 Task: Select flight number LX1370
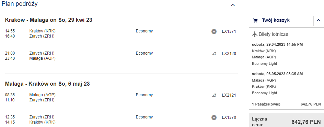tap(229, 117)
